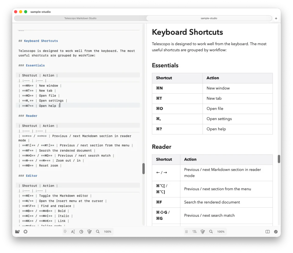Open the editor text formatting (A) tool
This screenshot has height=253, width=293.
pyautogui.click(x=73, y=232)
